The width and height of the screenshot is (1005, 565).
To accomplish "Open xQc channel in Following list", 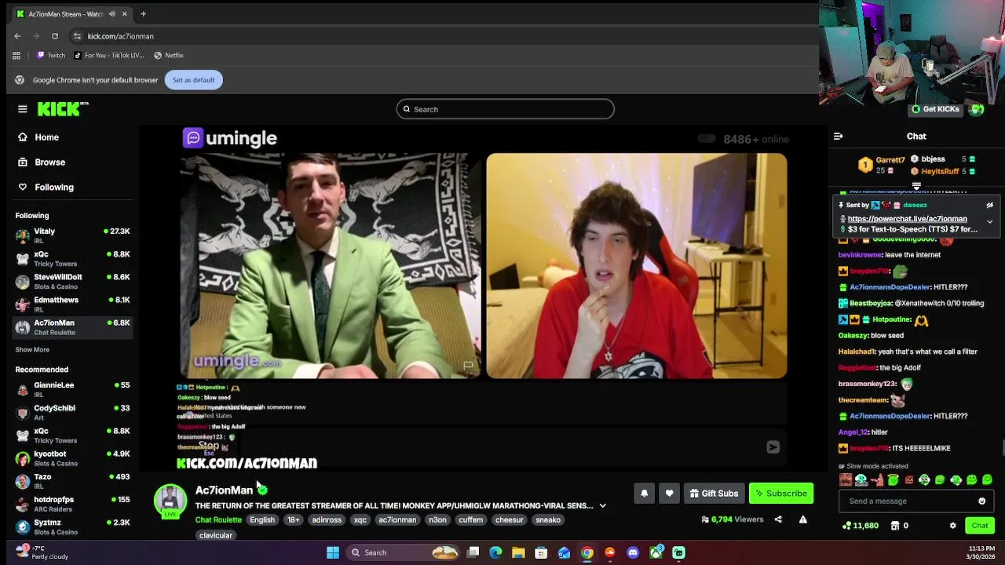I will [73, 258].
